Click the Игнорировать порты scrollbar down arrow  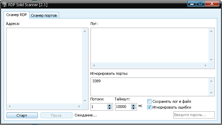[x=211, y=93]
